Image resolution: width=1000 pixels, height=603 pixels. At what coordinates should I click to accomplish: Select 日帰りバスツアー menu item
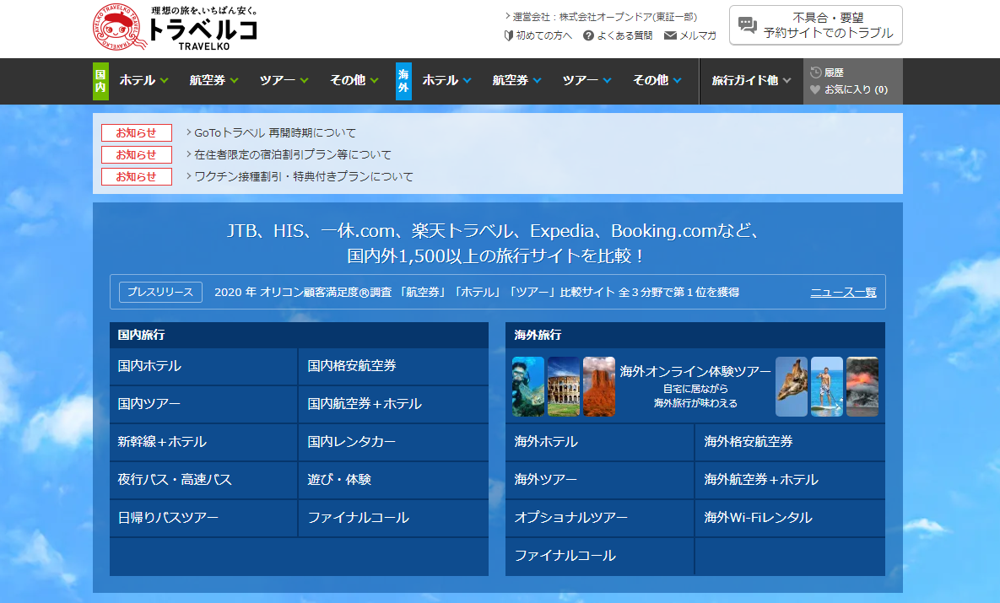pos(203,518)
